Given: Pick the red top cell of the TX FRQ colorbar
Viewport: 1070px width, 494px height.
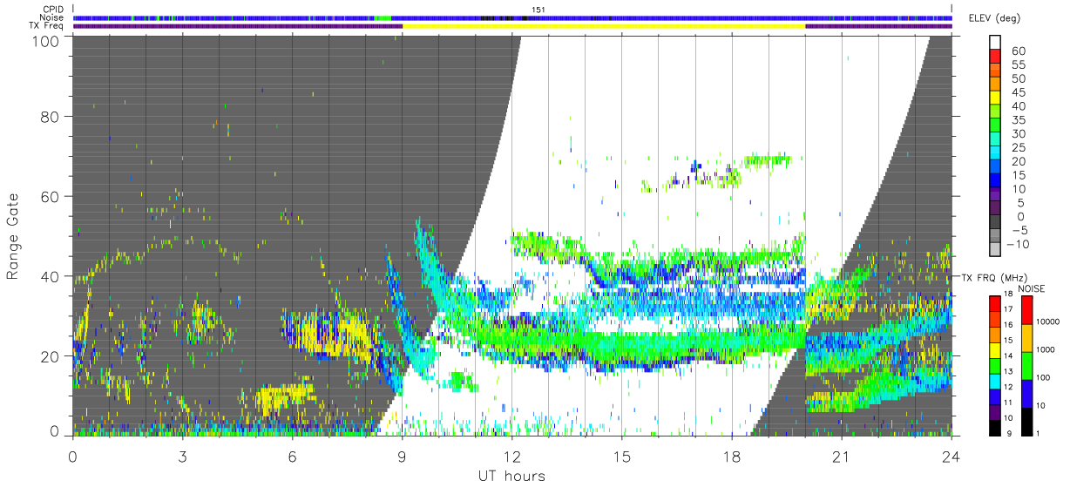Looking at the screenshot, I should pyautogui.click(x=996, y=303).
